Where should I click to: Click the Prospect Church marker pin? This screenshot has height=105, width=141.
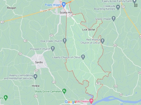click(x=53, y=49)
